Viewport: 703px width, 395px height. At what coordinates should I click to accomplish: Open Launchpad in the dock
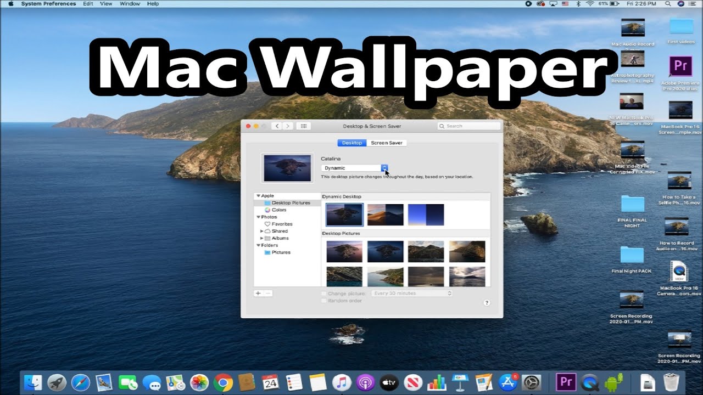point(57,382)
